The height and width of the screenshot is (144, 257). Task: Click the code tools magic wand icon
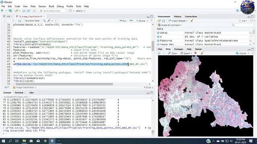click(49, 21)
